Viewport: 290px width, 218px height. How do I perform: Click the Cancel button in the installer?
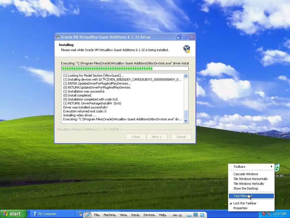(181, 137)
